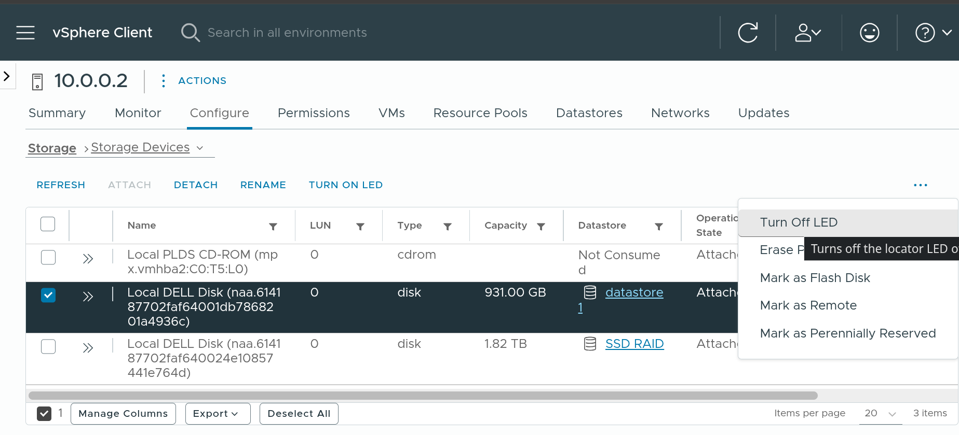Viewport: 959px width, 435px height.
Task: Filter the LUN column
Action: (x=360, y=226)
